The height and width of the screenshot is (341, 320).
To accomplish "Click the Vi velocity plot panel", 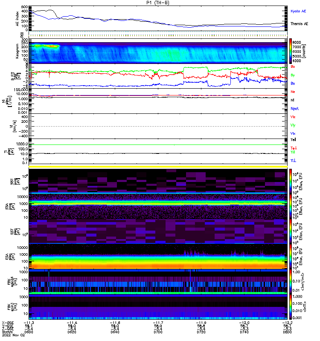I will click(158, 126).
